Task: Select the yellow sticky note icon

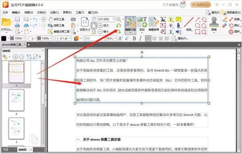Action: coord(178,19)
